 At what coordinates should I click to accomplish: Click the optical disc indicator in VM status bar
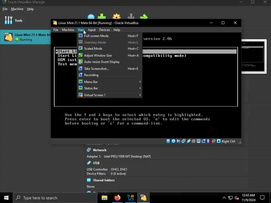[173, 141]
